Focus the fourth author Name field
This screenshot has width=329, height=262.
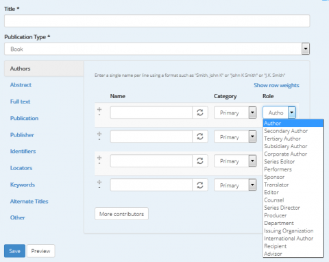151,185
